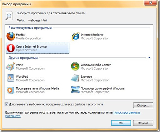Choose the Просмотр фотографий Windows icon

(x=75, y=90)
